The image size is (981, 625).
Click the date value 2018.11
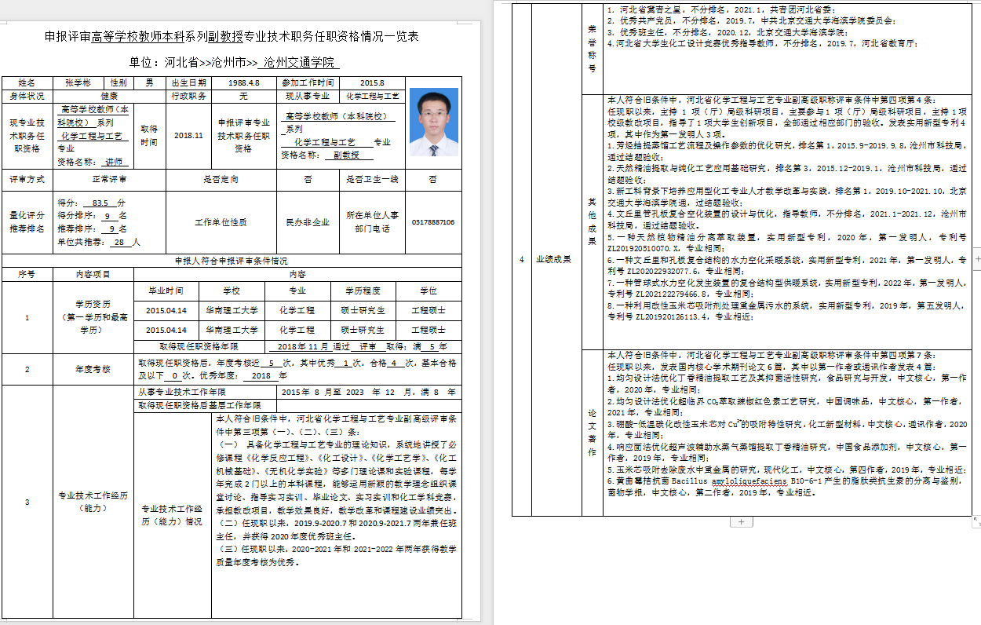tap(188, 135)
